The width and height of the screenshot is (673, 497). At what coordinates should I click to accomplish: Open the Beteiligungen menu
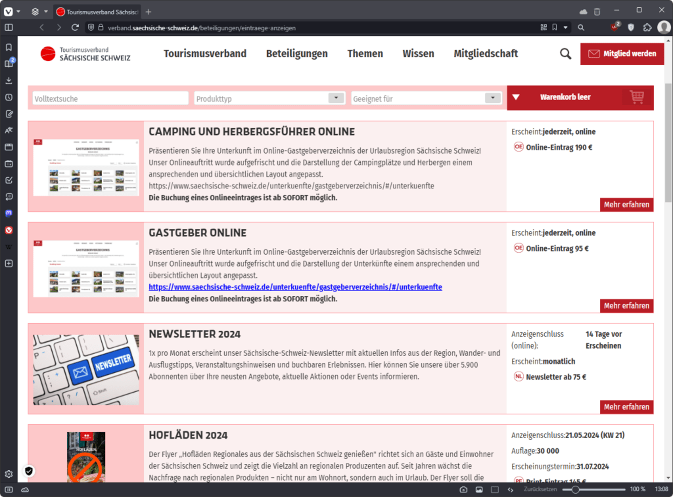[296, 54]
